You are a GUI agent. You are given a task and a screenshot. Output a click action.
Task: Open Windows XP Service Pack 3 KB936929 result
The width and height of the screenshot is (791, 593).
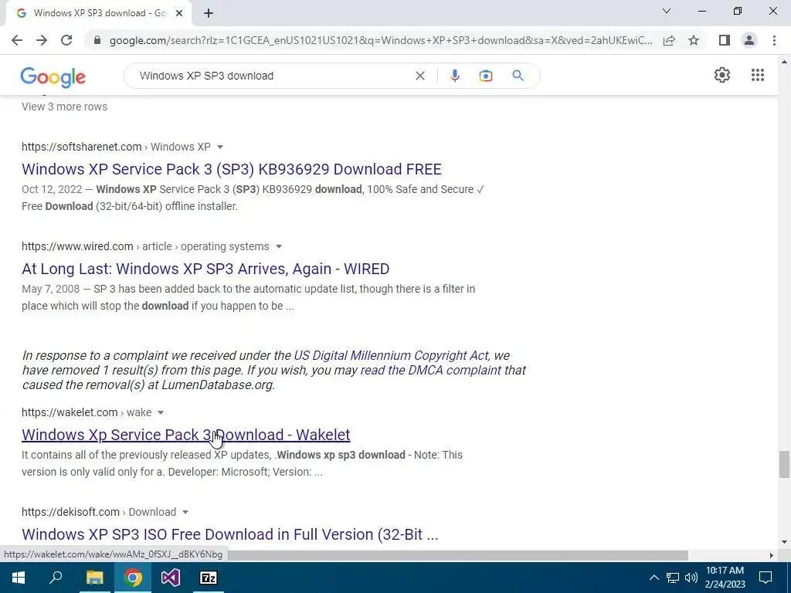[232, 169]
